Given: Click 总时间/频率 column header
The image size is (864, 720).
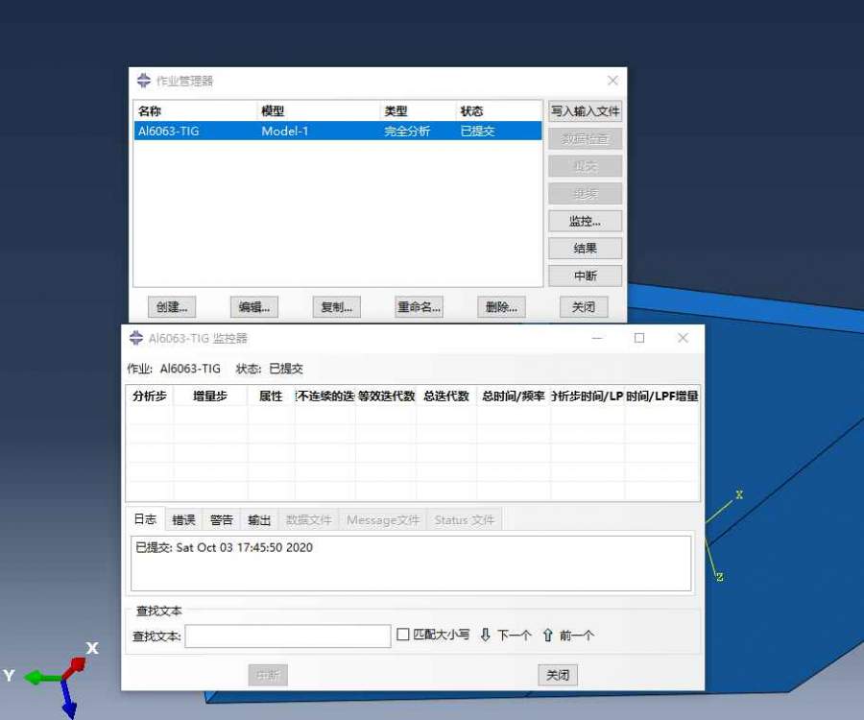Looking at the screenshot, I should coord(514,396).
